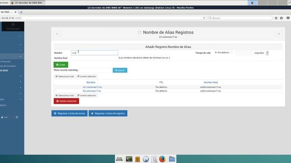Expand the sidebar category arrow above the refresh modules link
This screenshot has width=291, height=163.
click(x=20, y=99)
